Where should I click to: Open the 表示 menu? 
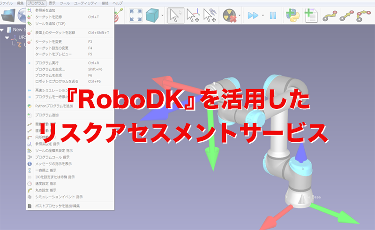point(52,3)
